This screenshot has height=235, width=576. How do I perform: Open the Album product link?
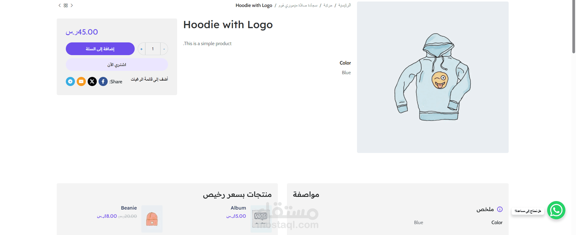coord(238,208)
